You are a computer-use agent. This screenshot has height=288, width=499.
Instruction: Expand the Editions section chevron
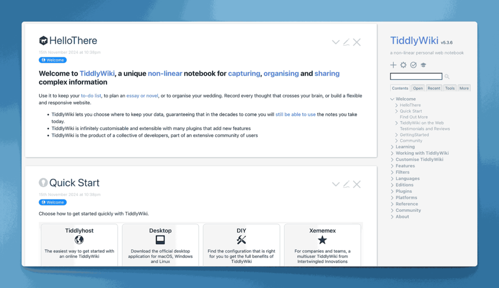pos(392,185)
